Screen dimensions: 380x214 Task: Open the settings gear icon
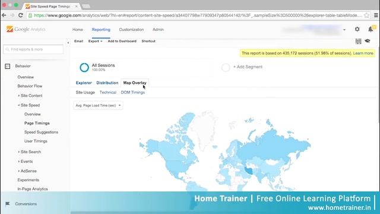(x=357, y=29)
